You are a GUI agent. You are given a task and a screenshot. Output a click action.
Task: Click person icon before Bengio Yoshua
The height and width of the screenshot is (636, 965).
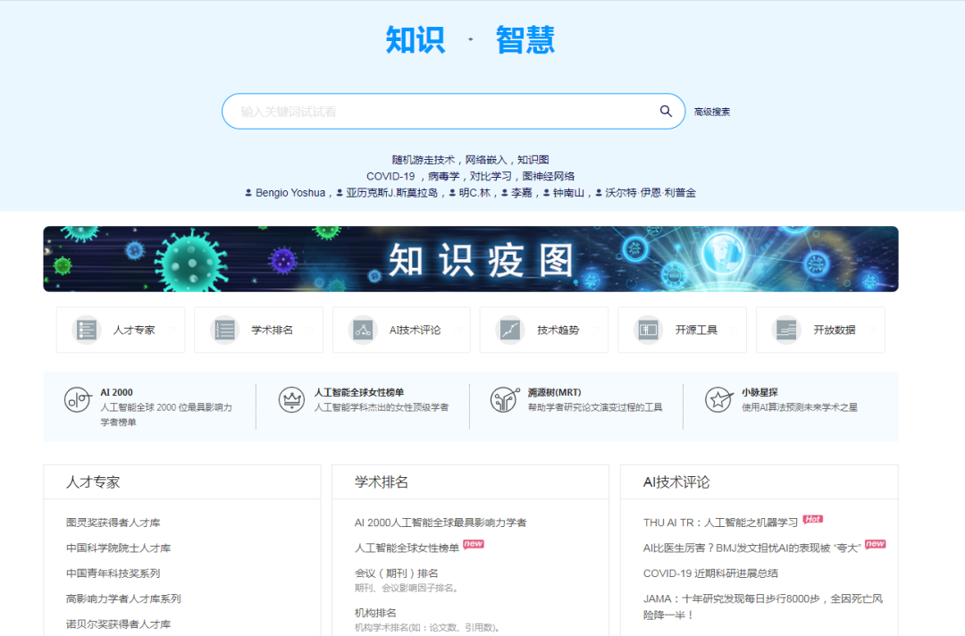point(248,193)
